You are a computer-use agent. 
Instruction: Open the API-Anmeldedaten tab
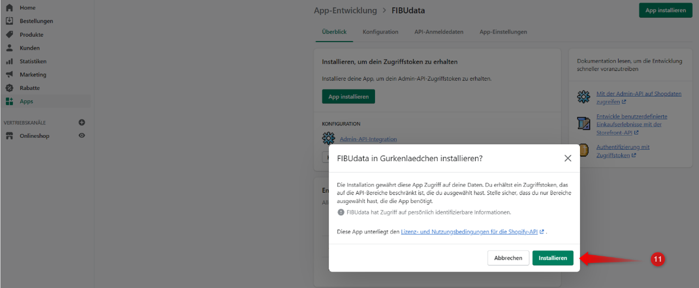pos(438,32)
